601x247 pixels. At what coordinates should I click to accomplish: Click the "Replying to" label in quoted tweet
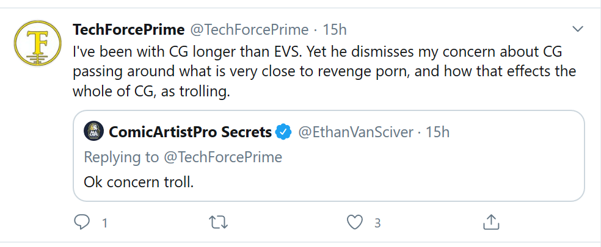click(x=121, y=157)
